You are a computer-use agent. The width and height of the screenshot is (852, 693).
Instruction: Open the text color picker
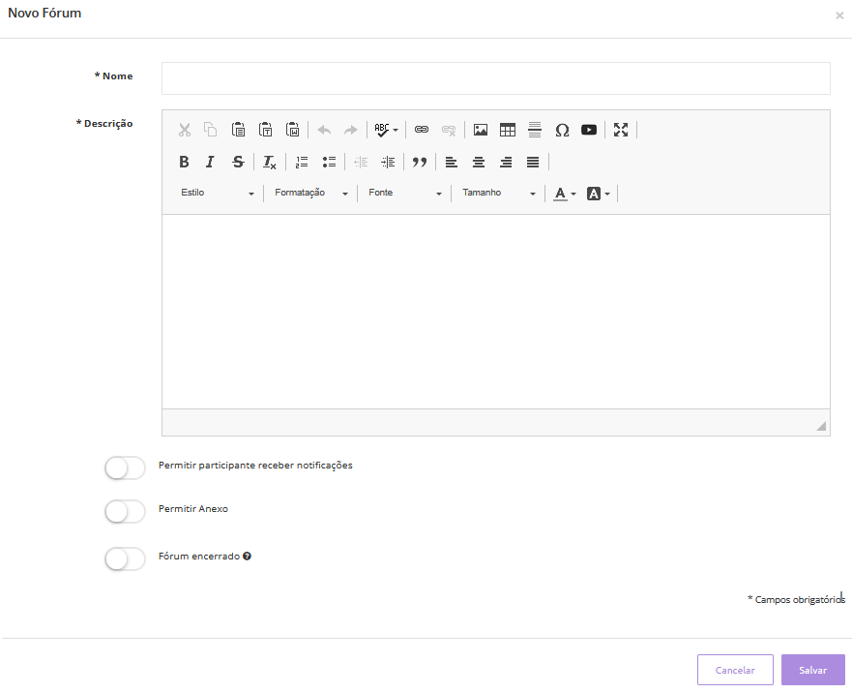point(565,194)
